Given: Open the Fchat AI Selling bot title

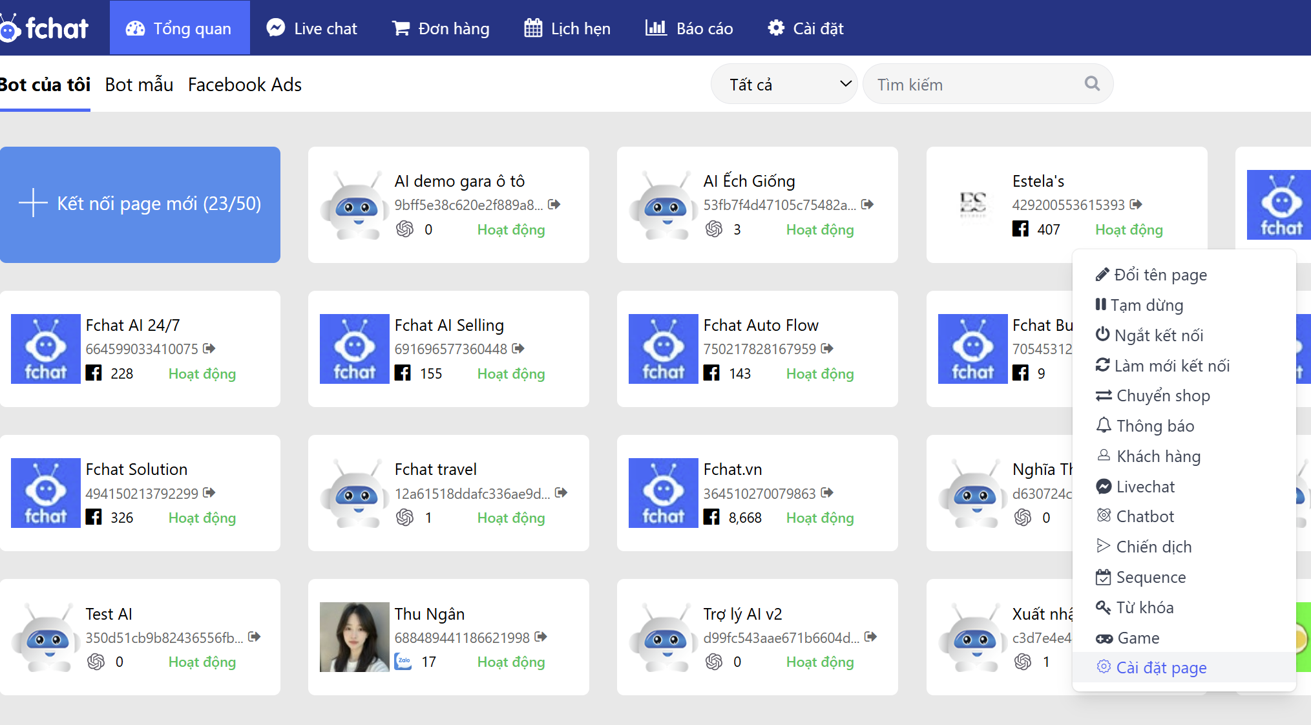Looking at the screenshot, I should [449, 325].
